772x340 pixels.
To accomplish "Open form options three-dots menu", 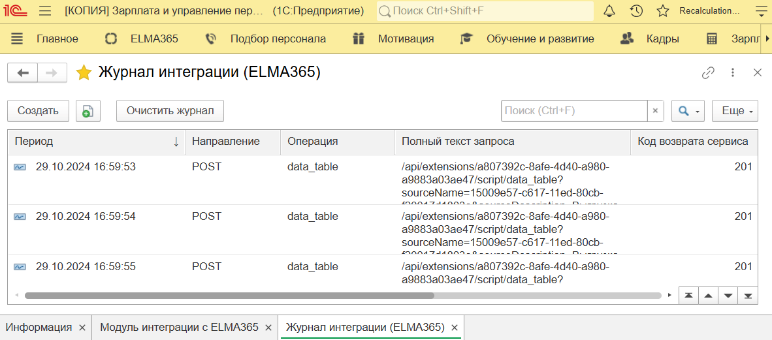I will click(733, 73).
